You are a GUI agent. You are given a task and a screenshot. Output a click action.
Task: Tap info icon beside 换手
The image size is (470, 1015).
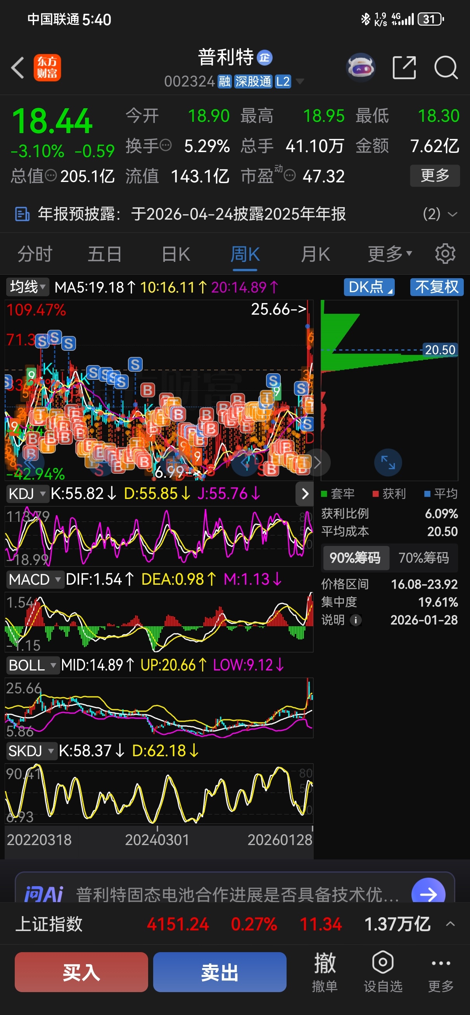pyautogui.click(x=166, y=145)
